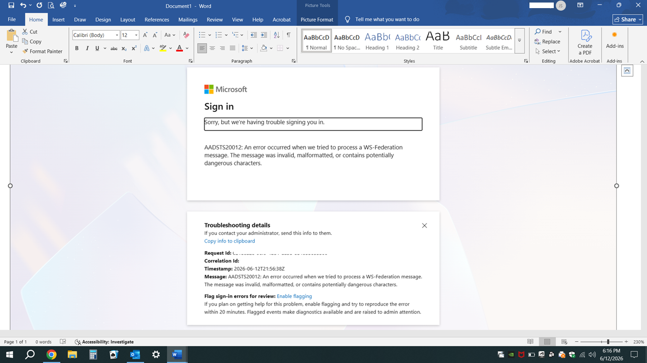Viewport: 647px width, 363px height.
Task: Apply the Heading 1 style
Action: click(x=377, y=41)
